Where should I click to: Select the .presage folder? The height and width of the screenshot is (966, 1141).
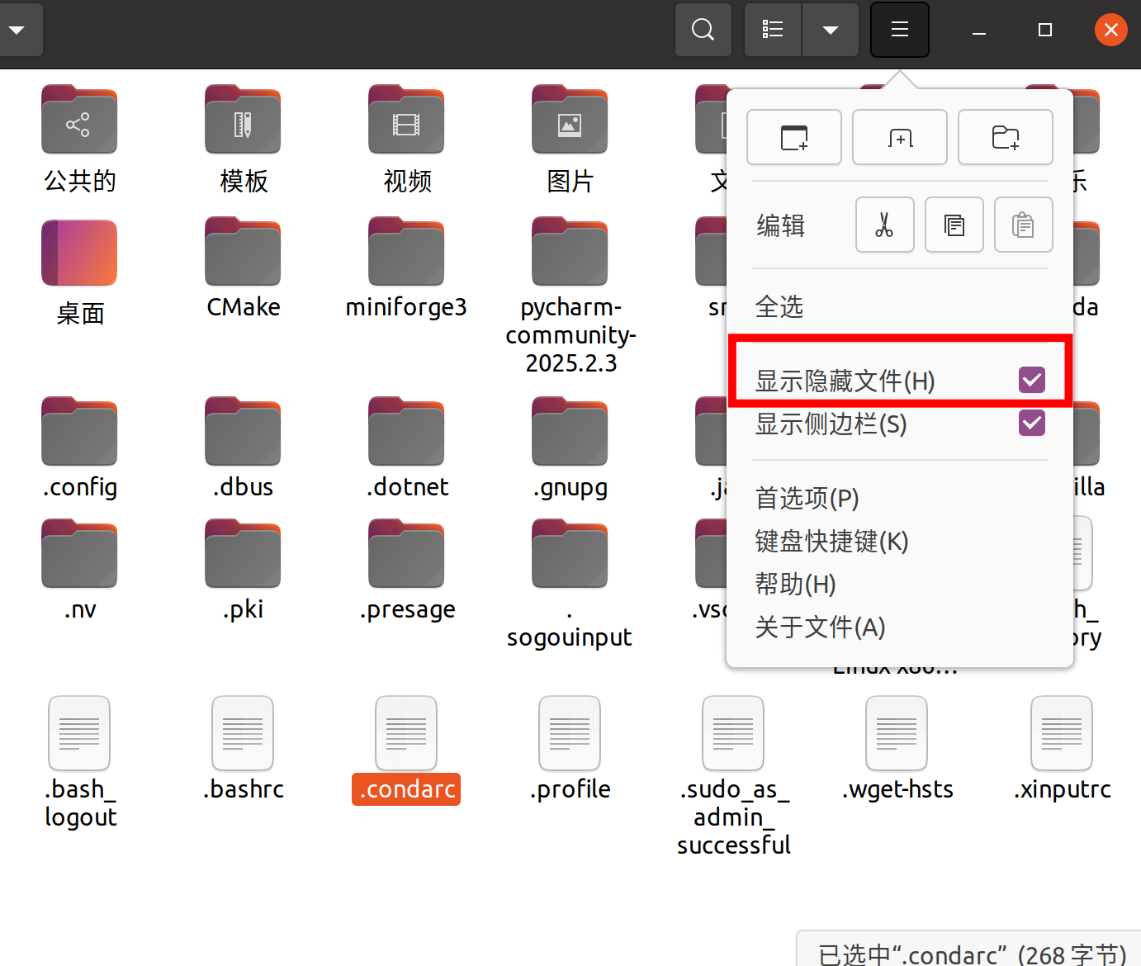click(x=406, y=554)
